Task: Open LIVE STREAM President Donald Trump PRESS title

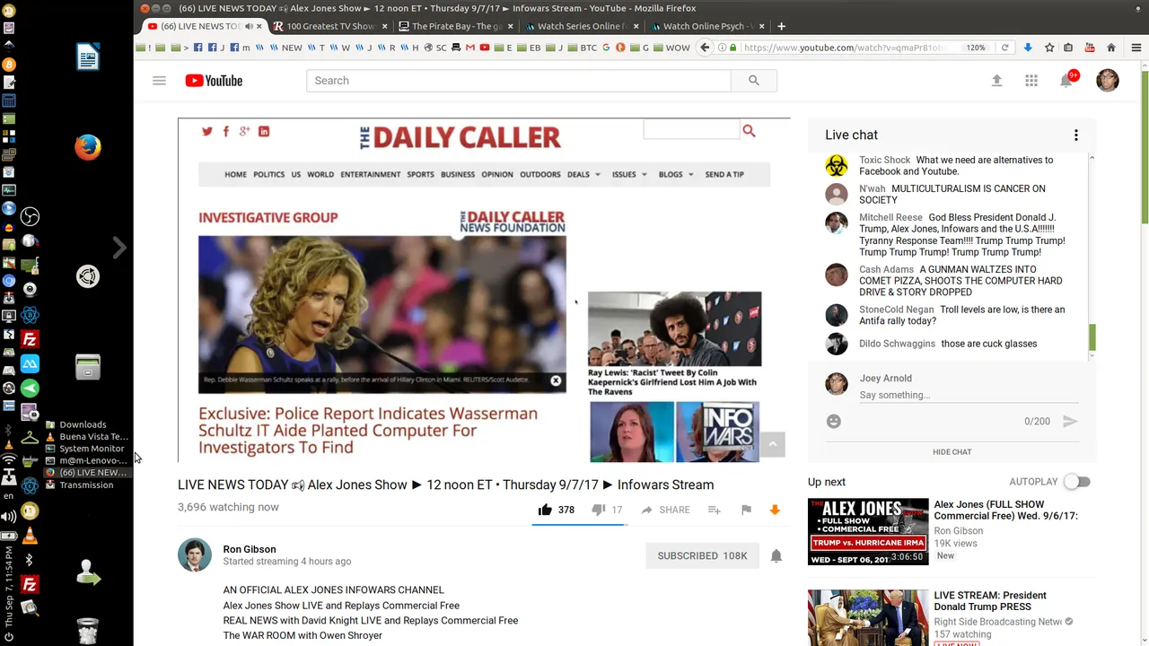Action: [990, 601]
